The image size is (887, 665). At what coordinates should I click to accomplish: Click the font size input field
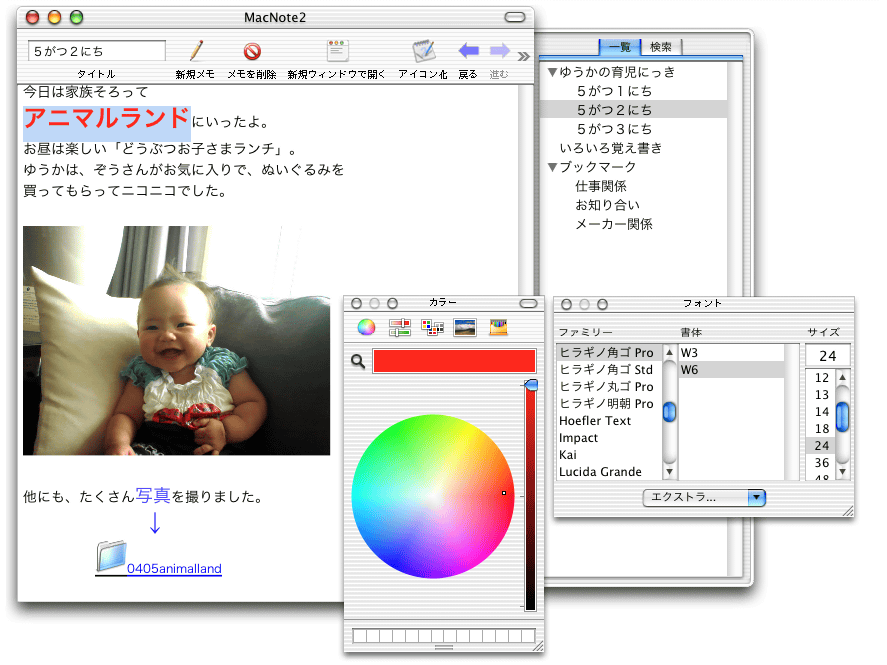(828, 356)
